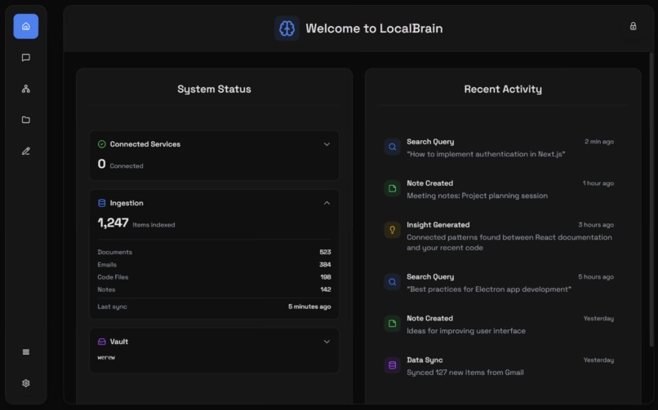Click the vertical scrollbar on the right
This screenshot has width=658, height=410.
coord(651,199)
